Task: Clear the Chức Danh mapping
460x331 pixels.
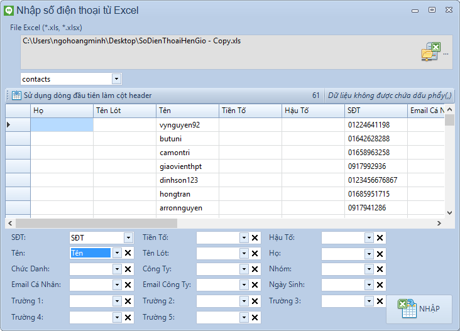Action: 128,269
